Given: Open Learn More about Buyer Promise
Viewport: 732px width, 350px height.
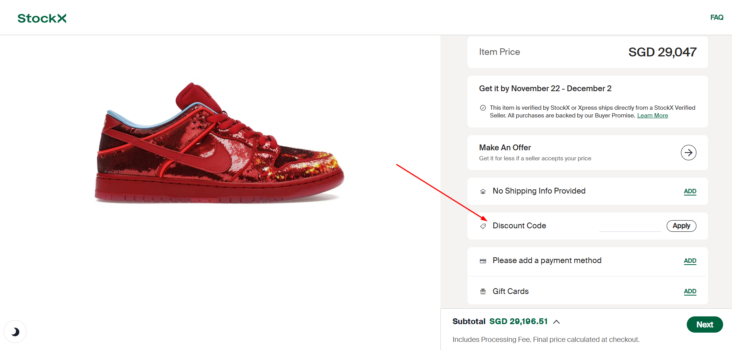Looking at the screenshot, I should click(652, 115).
